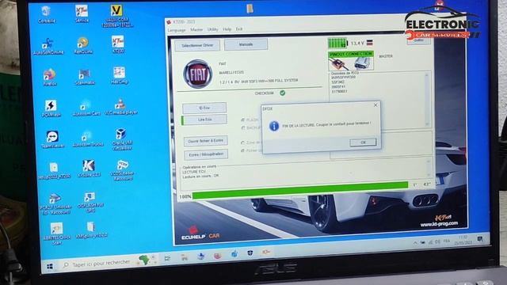Open the OpenFlash desktop shortcut below K-Suite

click(90, 203)
